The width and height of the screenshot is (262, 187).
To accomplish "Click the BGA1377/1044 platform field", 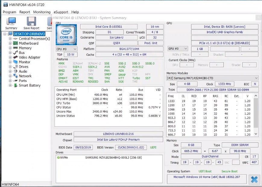I will point(129,49).
